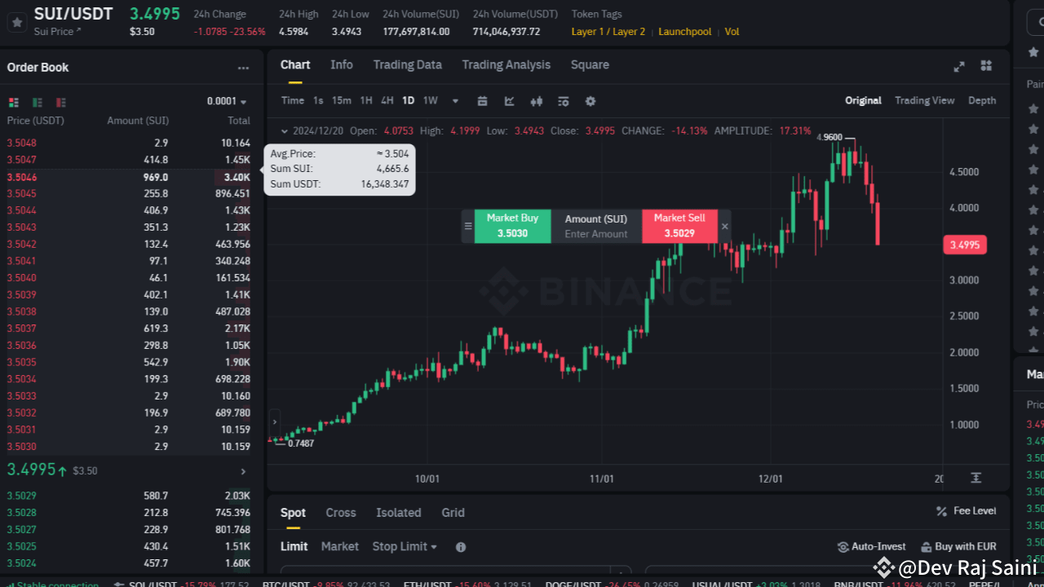Grab the quick-order panel drag handle
Screen dimensions: 1044x587
pyautogui.click(x=468, y=226)
